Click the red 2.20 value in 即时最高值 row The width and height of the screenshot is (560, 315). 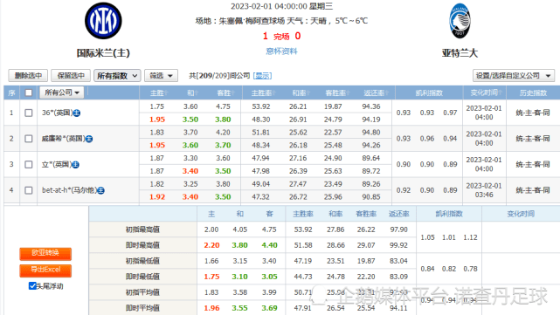(211, 245)
